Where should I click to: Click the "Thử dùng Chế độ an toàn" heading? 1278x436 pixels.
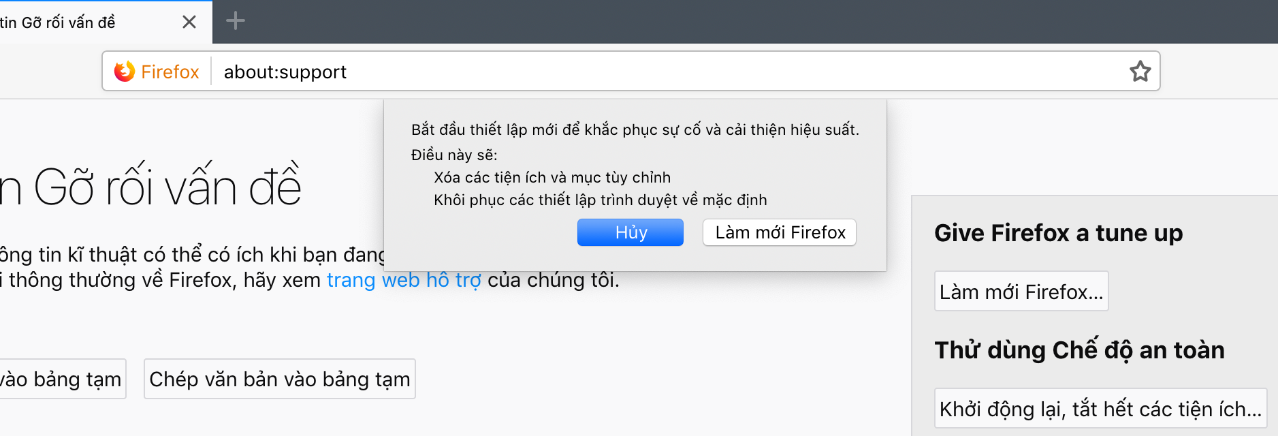(x=1079, y=350)
